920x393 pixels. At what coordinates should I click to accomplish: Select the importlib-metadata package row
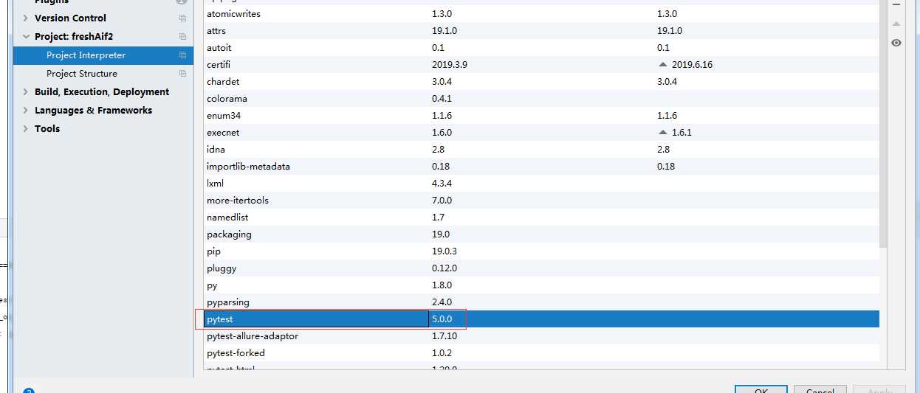click(x=541, y=166)
